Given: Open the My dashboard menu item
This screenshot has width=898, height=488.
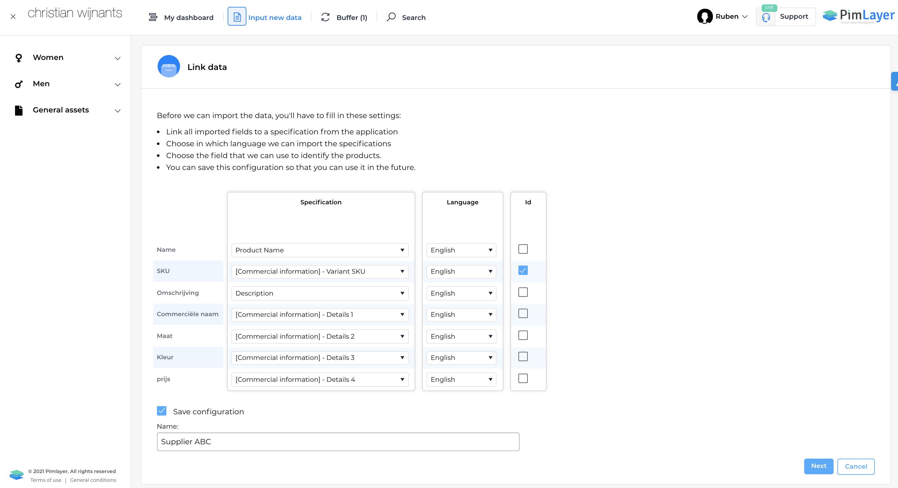Looking at the screenshot, I should (x=188, y=17).
